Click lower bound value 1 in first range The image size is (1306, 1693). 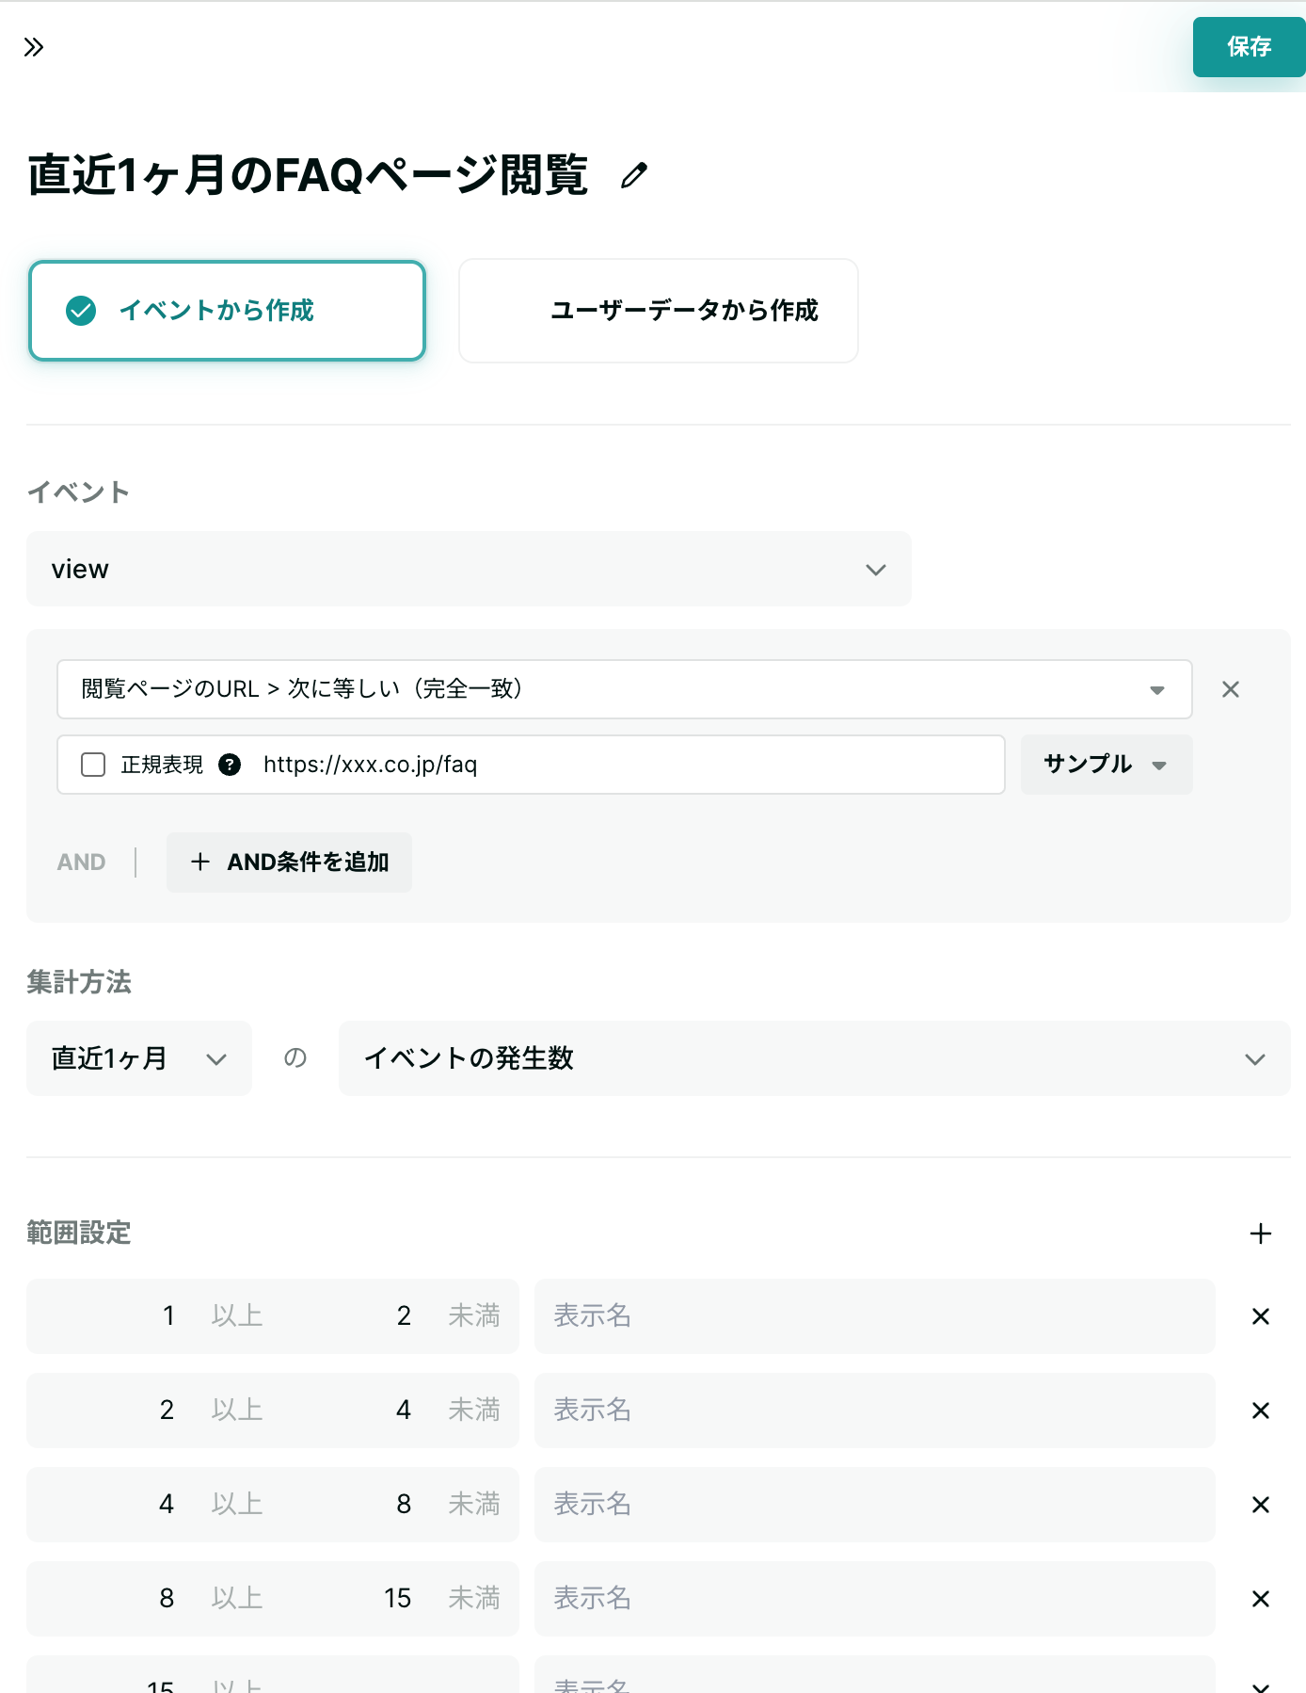coord(168,1316)
